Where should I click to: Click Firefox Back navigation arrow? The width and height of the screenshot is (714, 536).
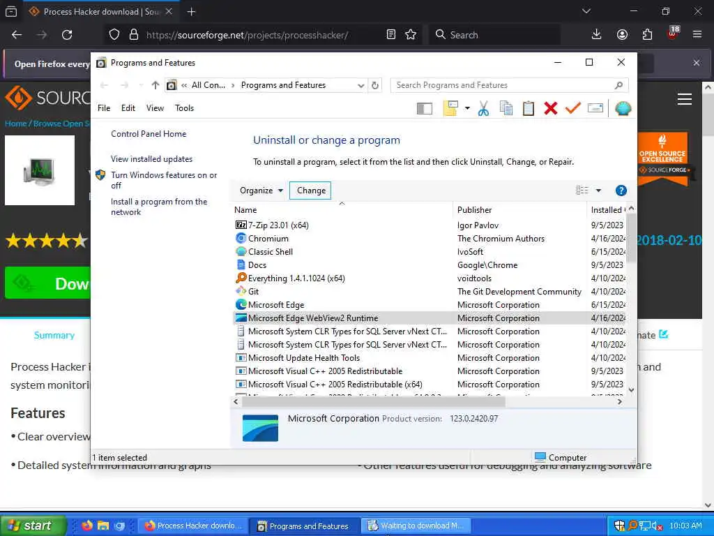click(17, 35)
